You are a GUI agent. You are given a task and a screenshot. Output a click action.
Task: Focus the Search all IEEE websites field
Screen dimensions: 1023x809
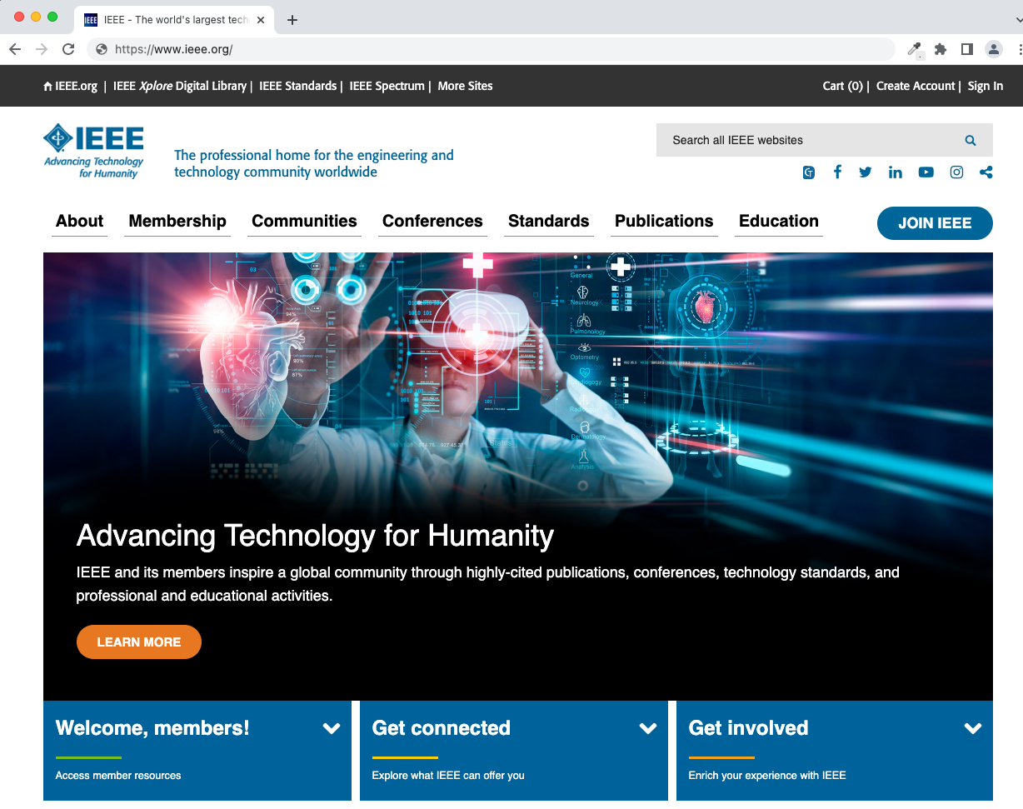[x=811, y=140]
